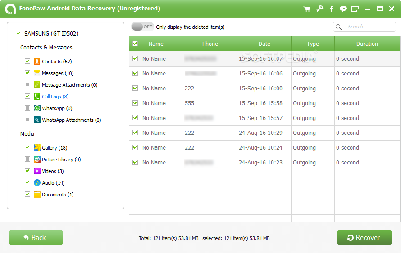Uncheck the 24-Aug-16 10:23 call row checkbox

tap(135, 162)
